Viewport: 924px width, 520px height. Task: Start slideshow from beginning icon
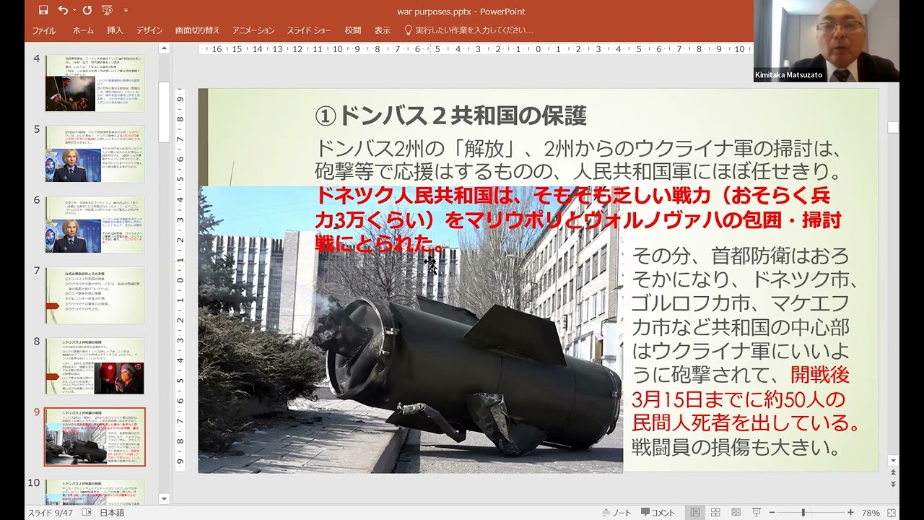(x=108, y=10)
